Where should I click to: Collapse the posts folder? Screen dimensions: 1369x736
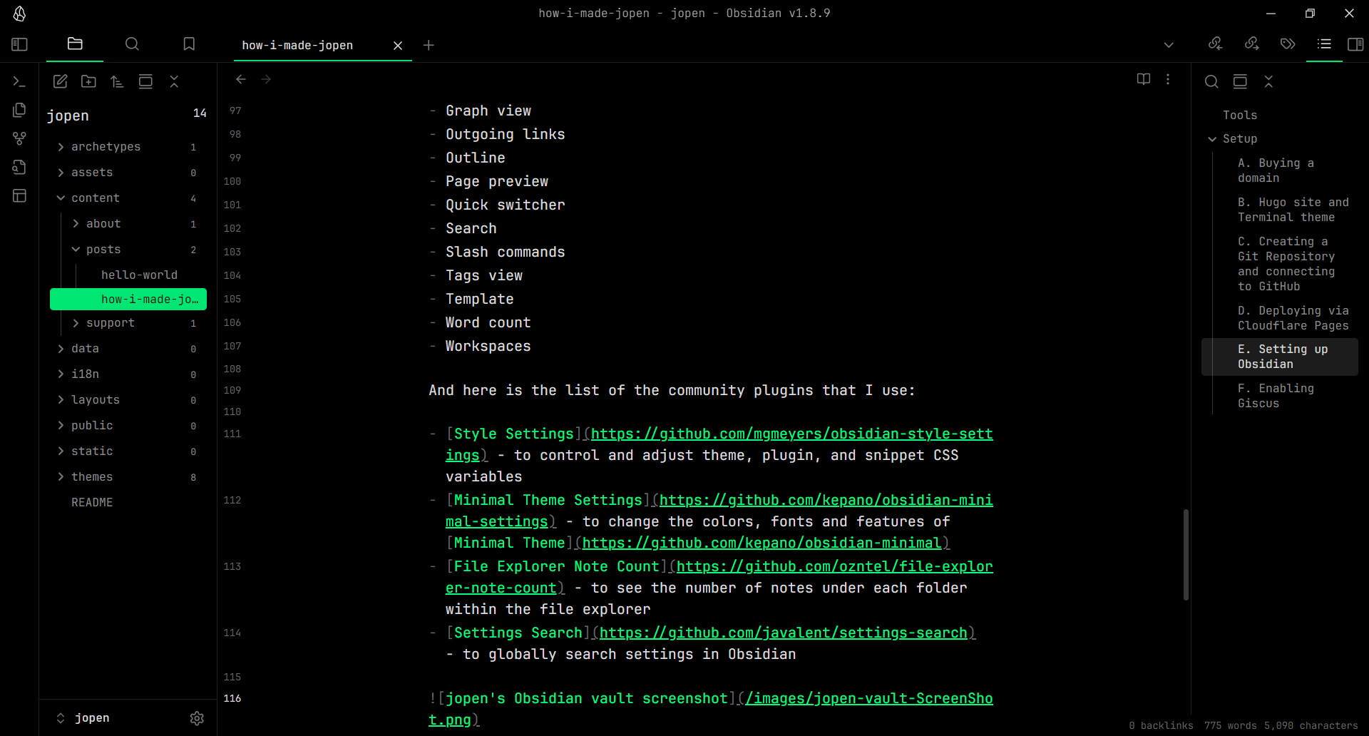point(76,250)
